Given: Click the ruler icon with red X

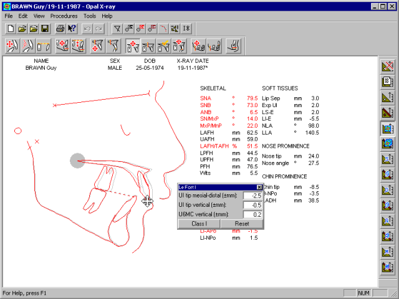Looking at the screenshot, I should click(x=388, y=67).
